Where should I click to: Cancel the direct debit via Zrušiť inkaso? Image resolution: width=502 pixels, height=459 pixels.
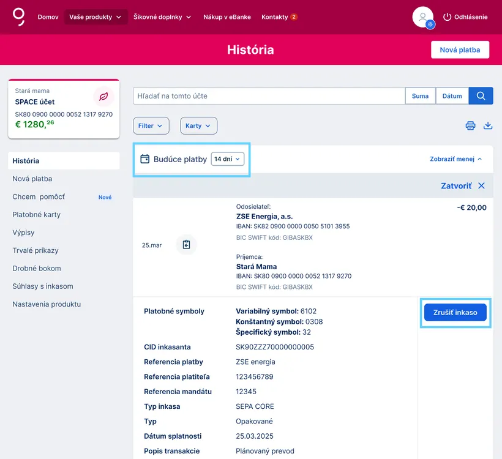click(455, 312)
